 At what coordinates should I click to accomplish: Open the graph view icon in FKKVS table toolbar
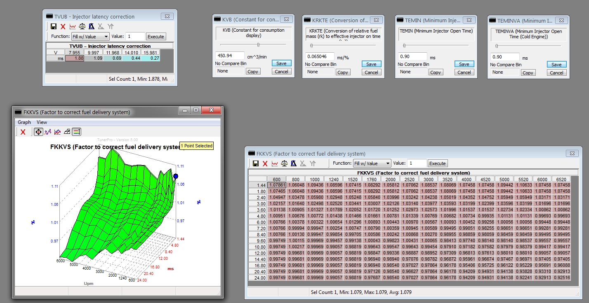[275, 163]
